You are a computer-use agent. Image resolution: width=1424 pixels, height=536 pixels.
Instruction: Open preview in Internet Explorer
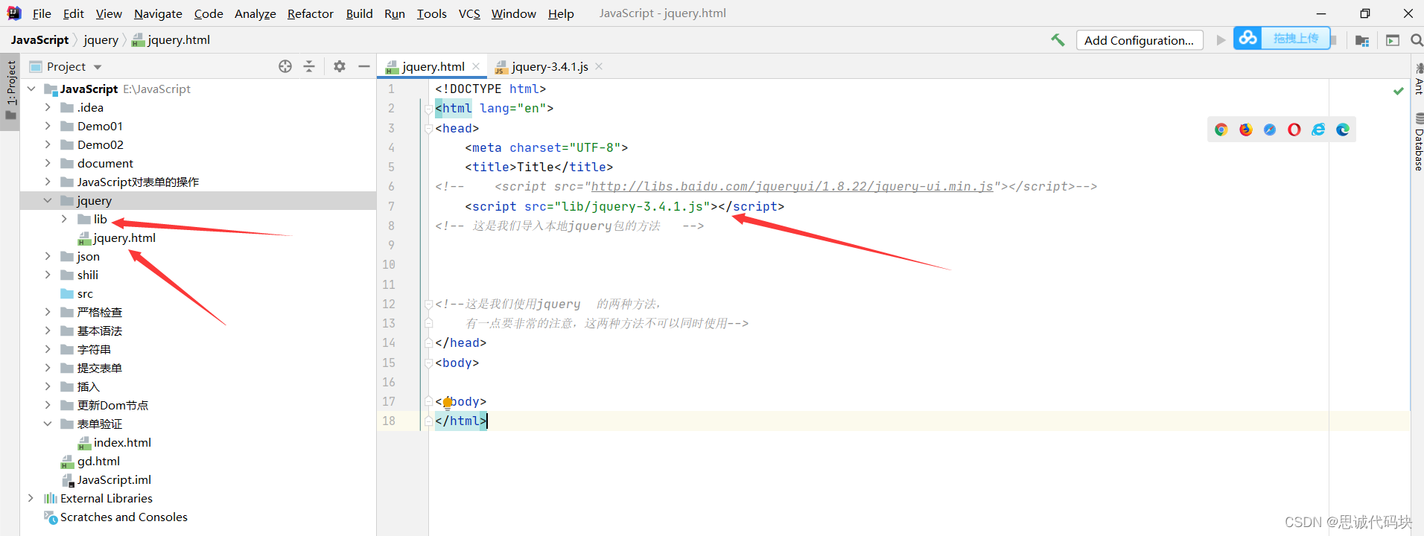coord(1318,130)
